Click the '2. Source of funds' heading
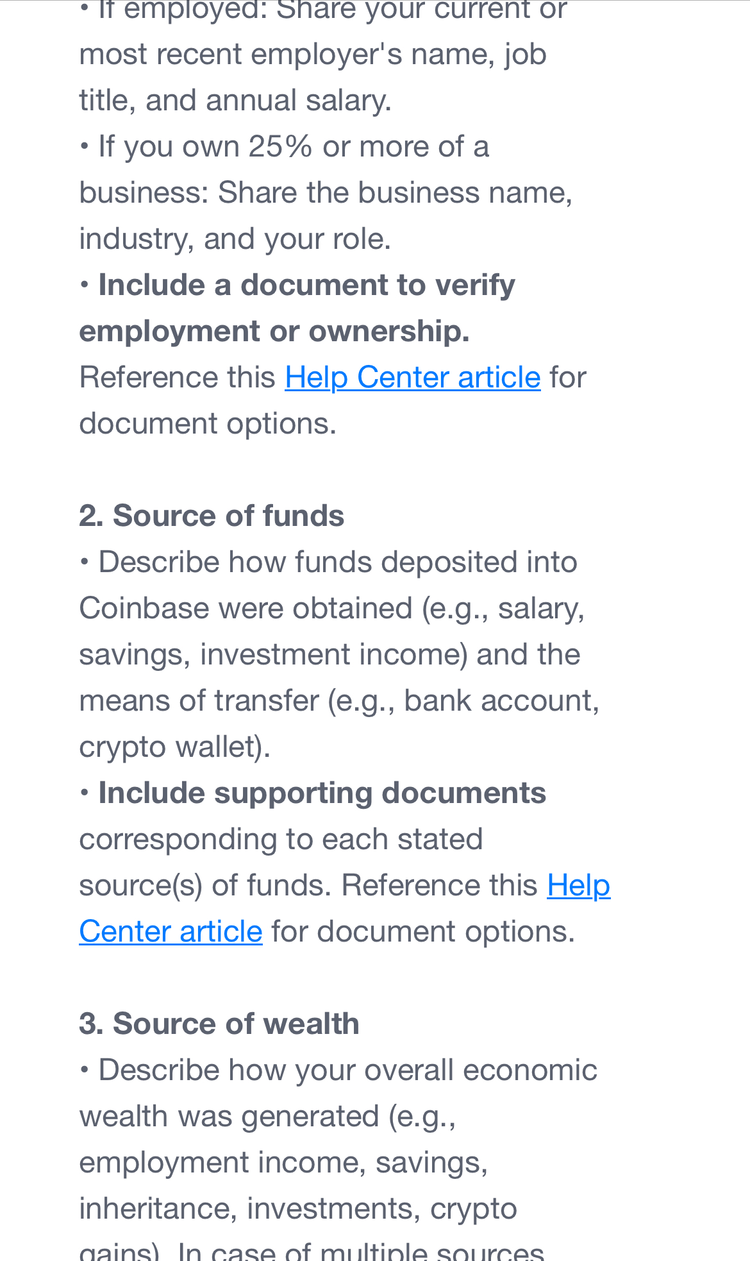Screen dimensions: 750x1261 (x=212, y=516)
